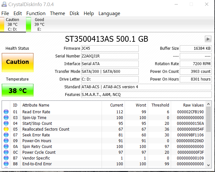The image size is (215, 172).
Task: Click the blue status icon for Spin-Up Time
Action: (6, 118)
